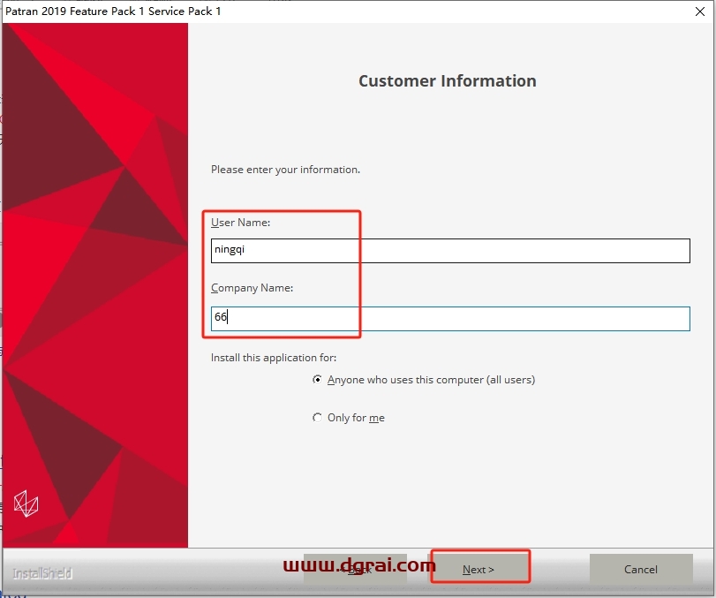
Task: Focus the Company Name text box
Action: (x=450, y=318)
